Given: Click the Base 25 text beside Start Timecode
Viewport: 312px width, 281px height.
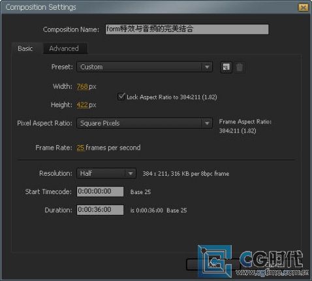Looking at the screenshot, I should [x=140, y=192].
